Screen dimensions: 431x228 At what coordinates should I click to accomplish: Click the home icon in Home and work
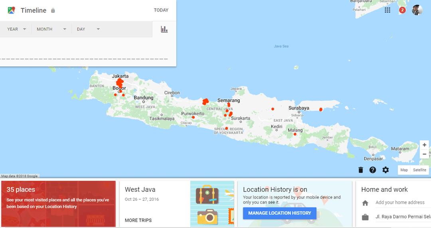(365, 203)
